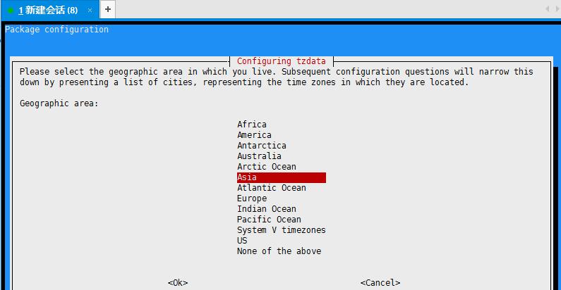Choose America as the geographic area
The image size is (561, 290).
point(254,135)
